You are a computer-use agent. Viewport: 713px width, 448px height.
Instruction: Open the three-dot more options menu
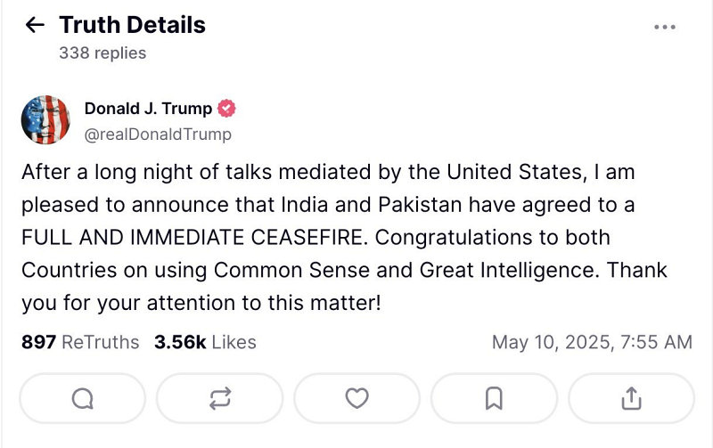tap(665, 27)
